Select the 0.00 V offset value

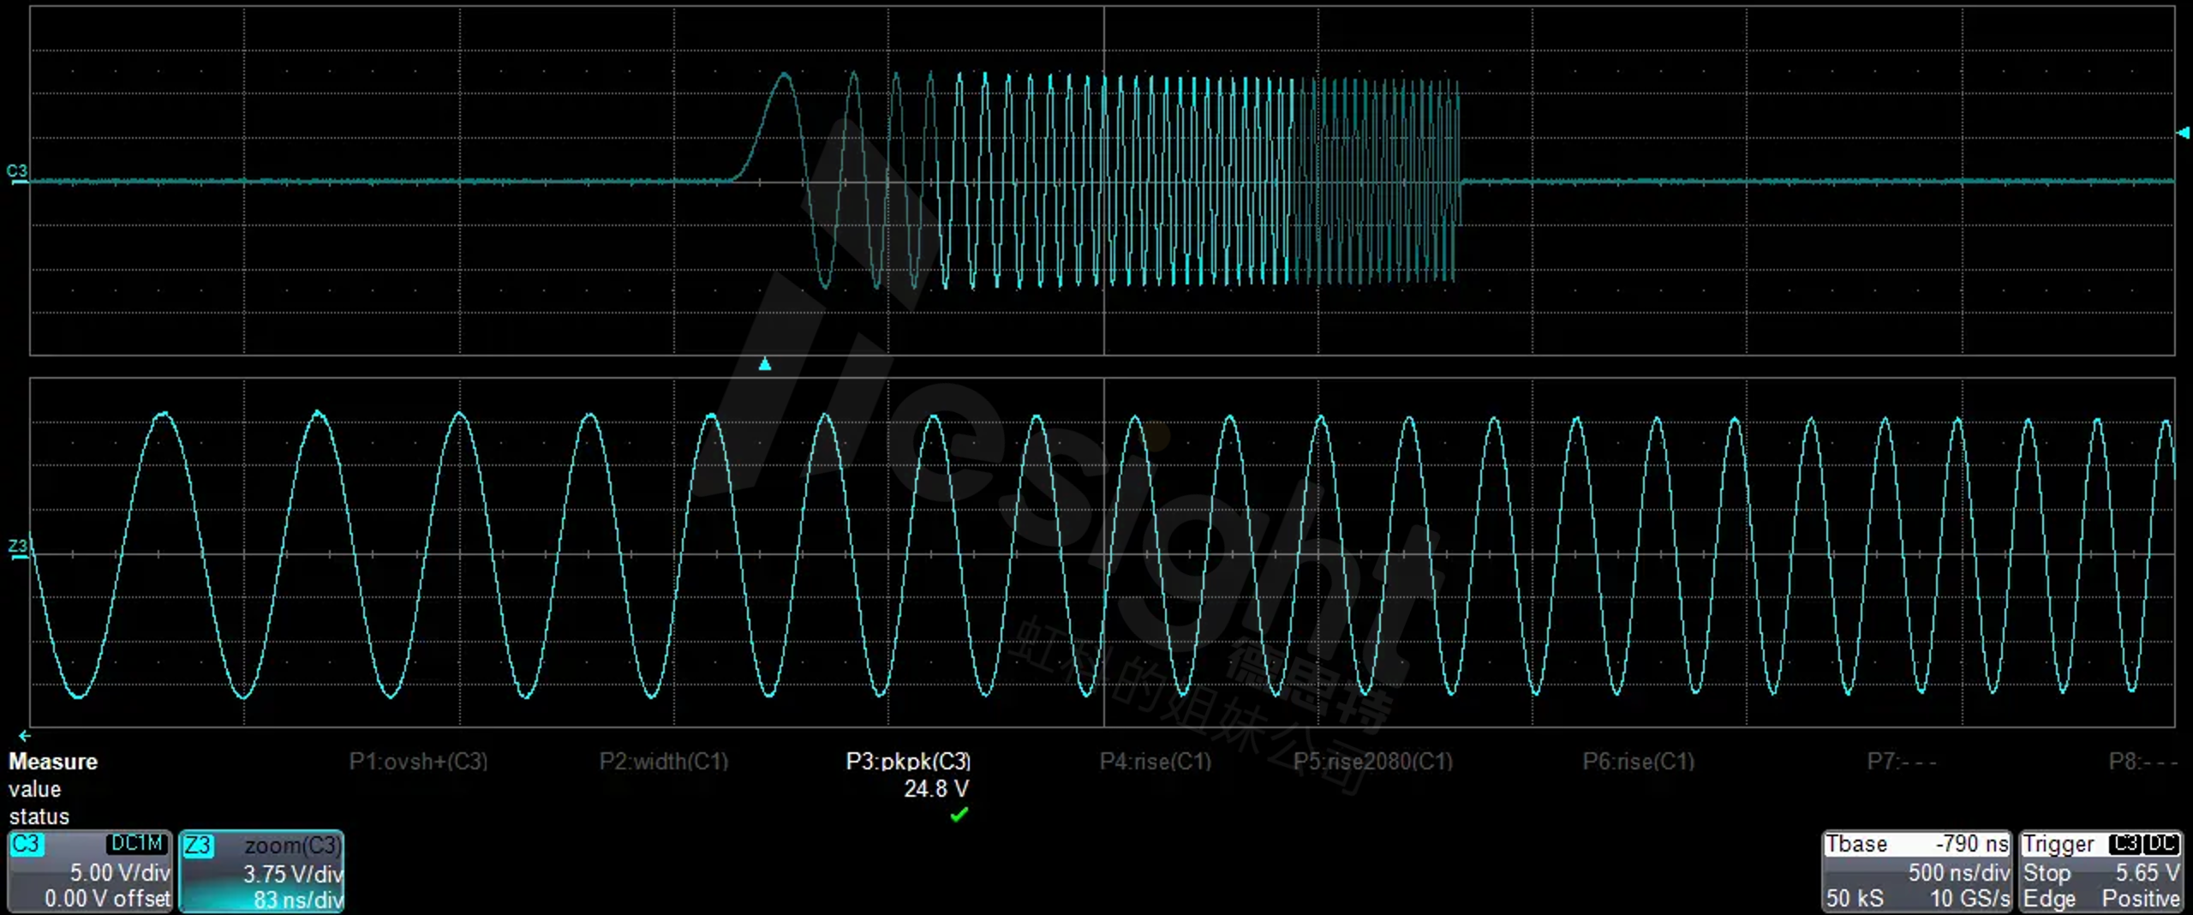[108, 898]
